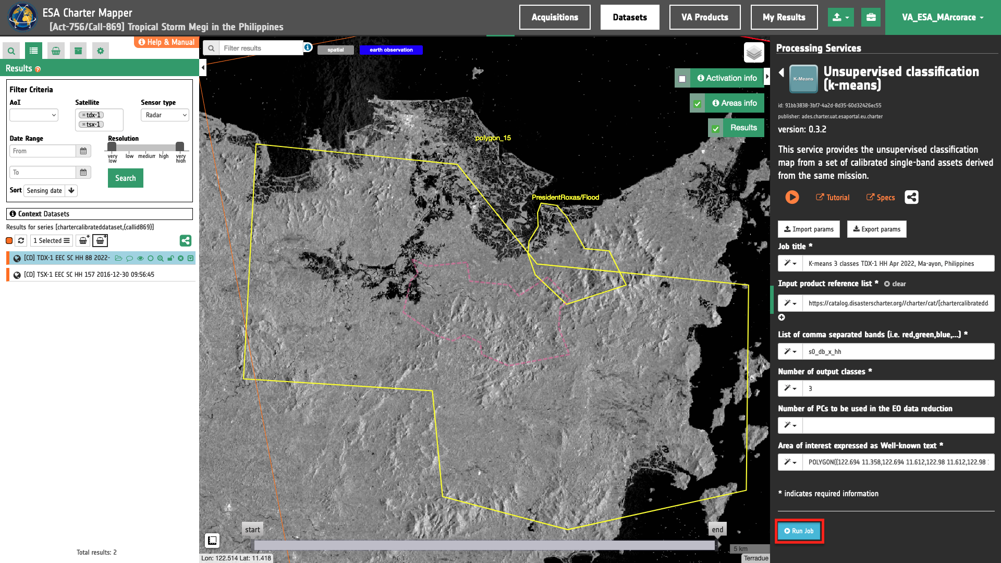
Task: Click the map timeline bar
Action: coord(484,545)
